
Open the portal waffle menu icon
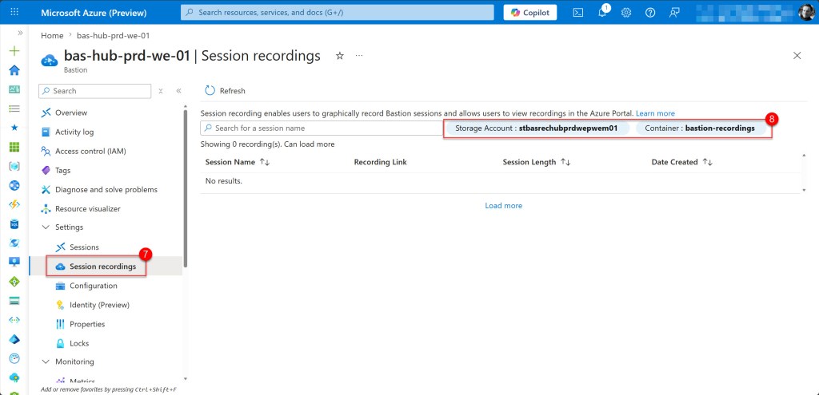[x=14, y=13]
